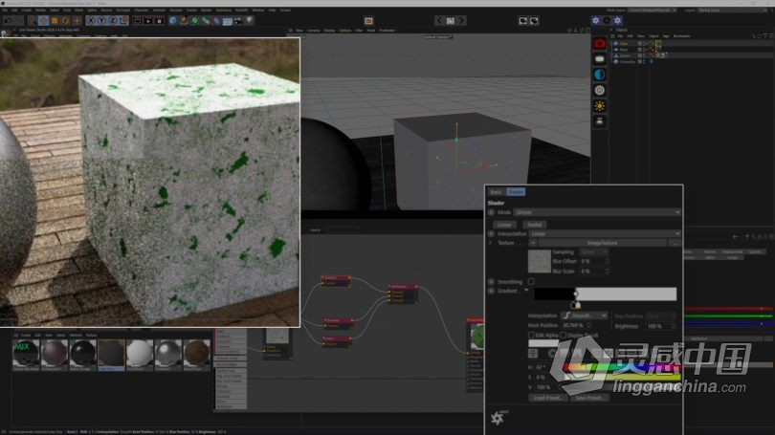The image size is (775, 435).
Task: Open the Redshift menu
Action: coord(241,10)
